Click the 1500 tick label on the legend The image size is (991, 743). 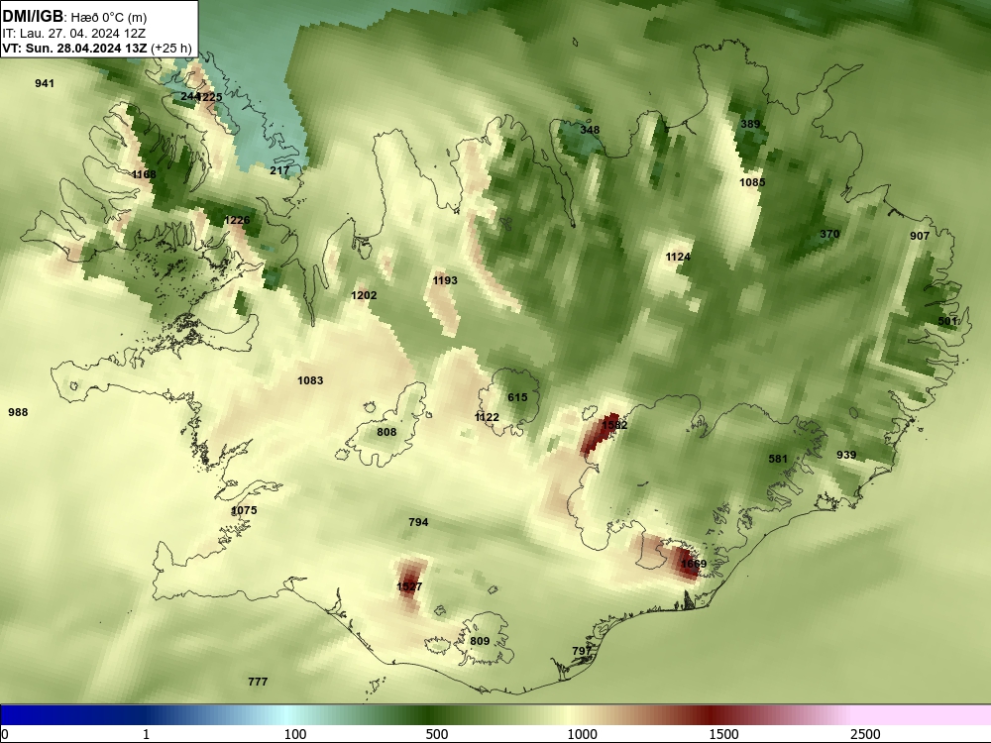(723, 734)
